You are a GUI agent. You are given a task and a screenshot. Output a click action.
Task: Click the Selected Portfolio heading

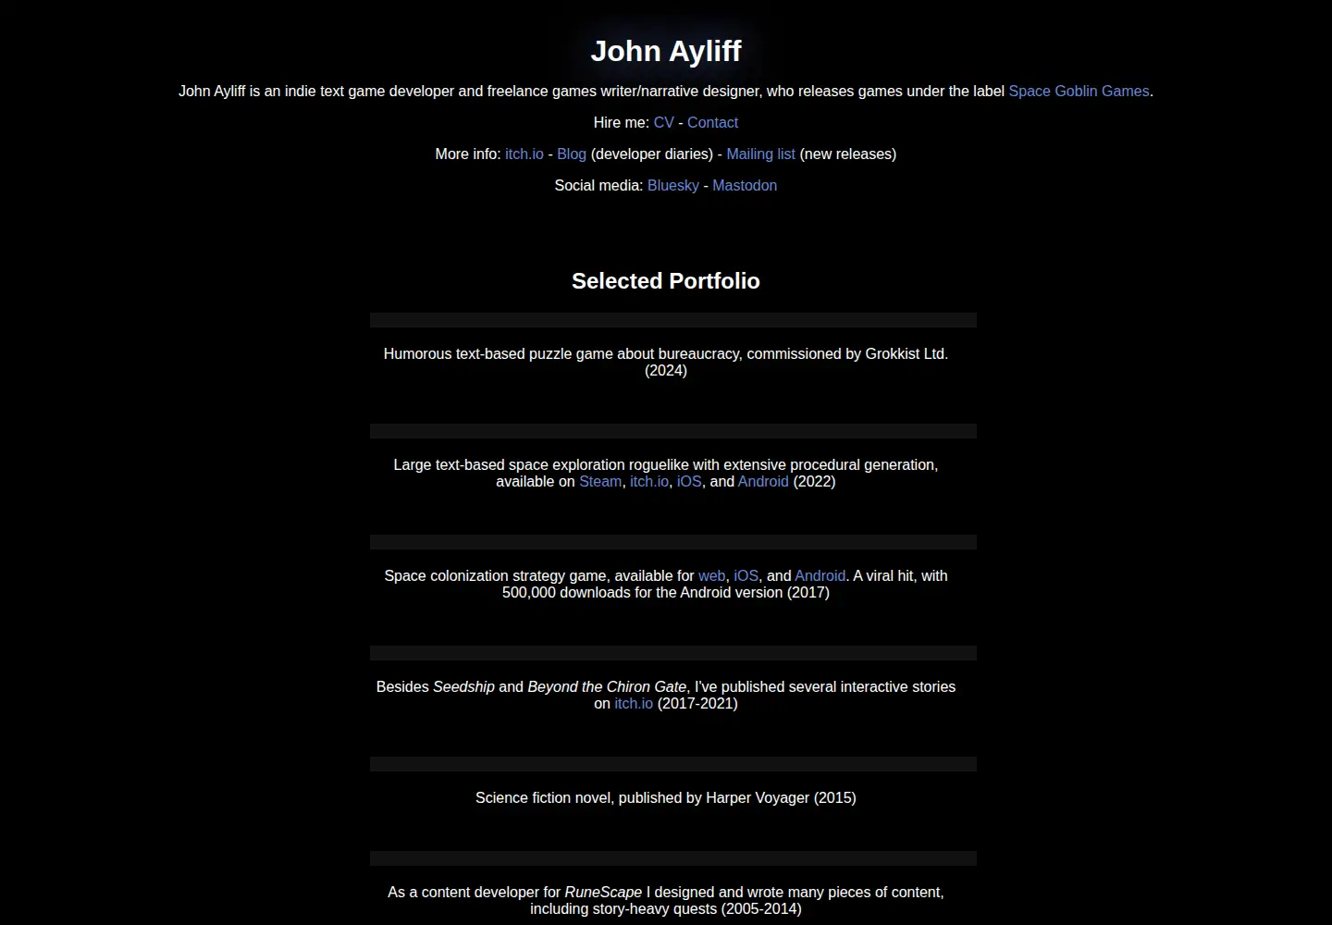[666, 281]
